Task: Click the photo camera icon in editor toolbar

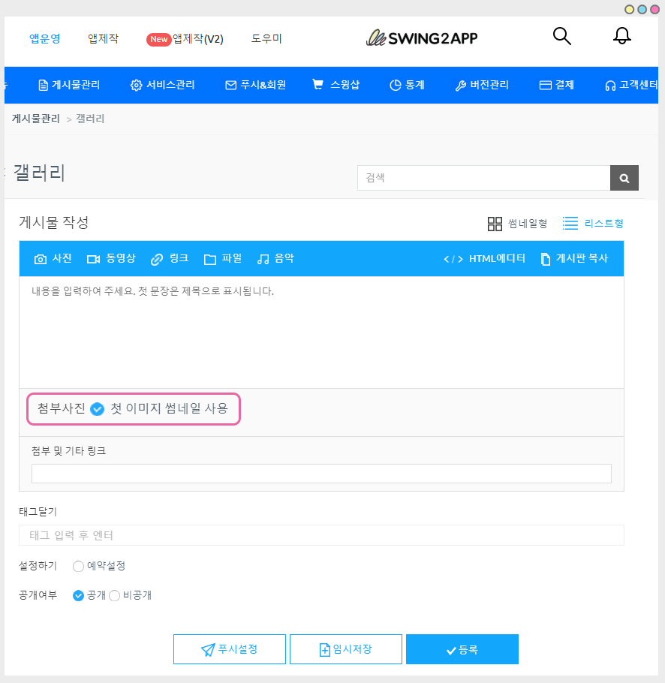Action: [41, 259]
